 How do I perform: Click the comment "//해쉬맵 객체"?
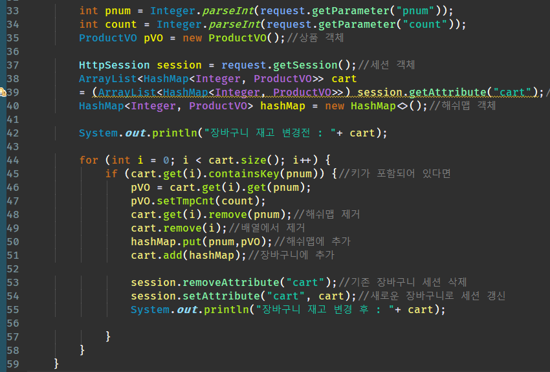462,105
